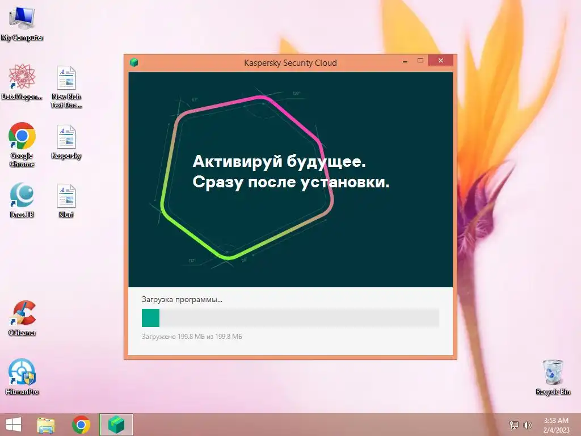Open Google Chrome desktop shortcut
Image resolution: width=581 pixels, height=436 pixels.
tap(22, 145)
